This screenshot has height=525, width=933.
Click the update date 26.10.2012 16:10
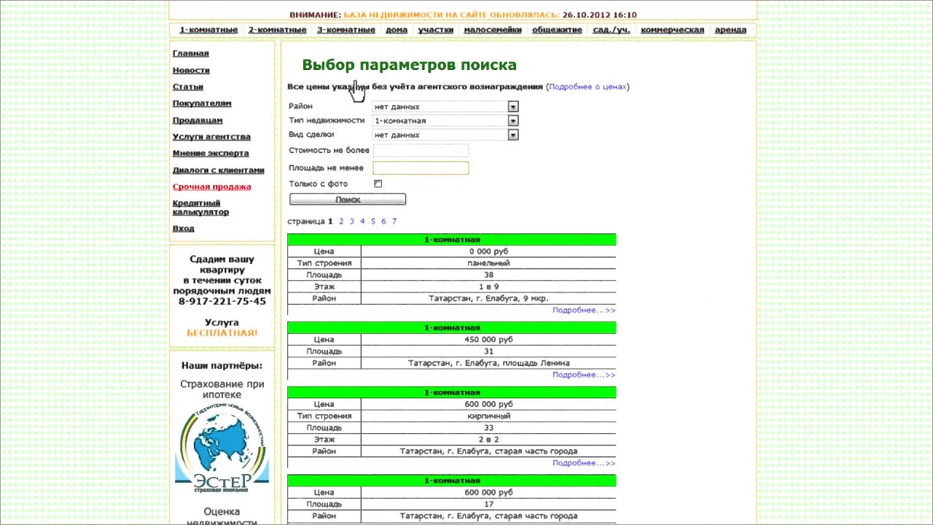coord(600,15)
